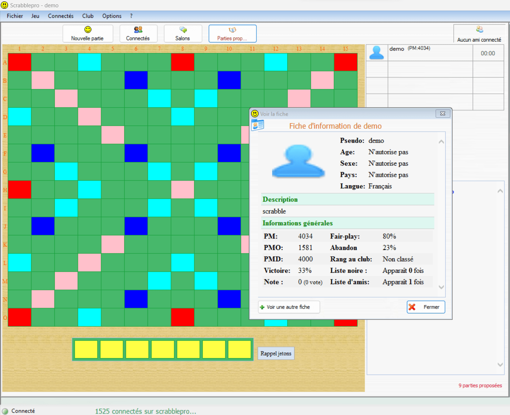This screenshot has width=510, height=415.
Task: Open the Fichier menu
Action: pyautogui.click(x=15, y=16)
